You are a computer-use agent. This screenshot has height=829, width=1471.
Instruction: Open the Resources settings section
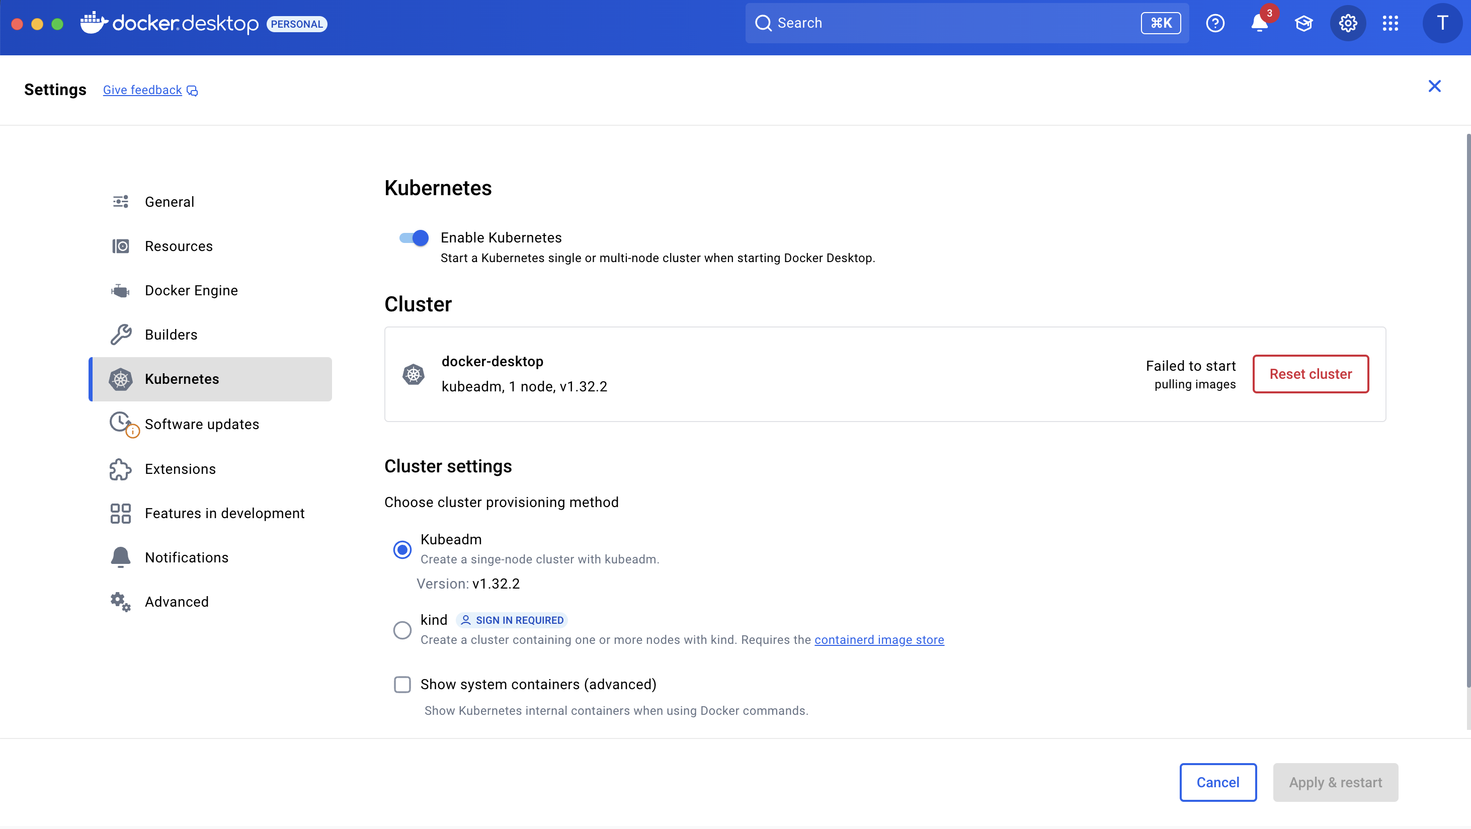pos(211,246)
